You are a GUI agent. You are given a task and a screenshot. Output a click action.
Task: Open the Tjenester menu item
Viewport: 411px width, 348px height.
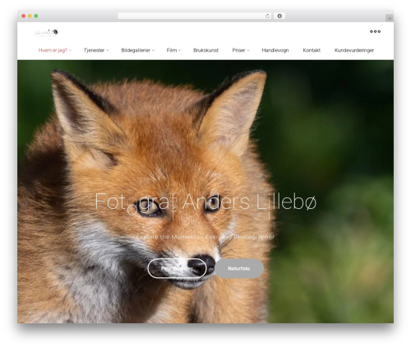94,50
